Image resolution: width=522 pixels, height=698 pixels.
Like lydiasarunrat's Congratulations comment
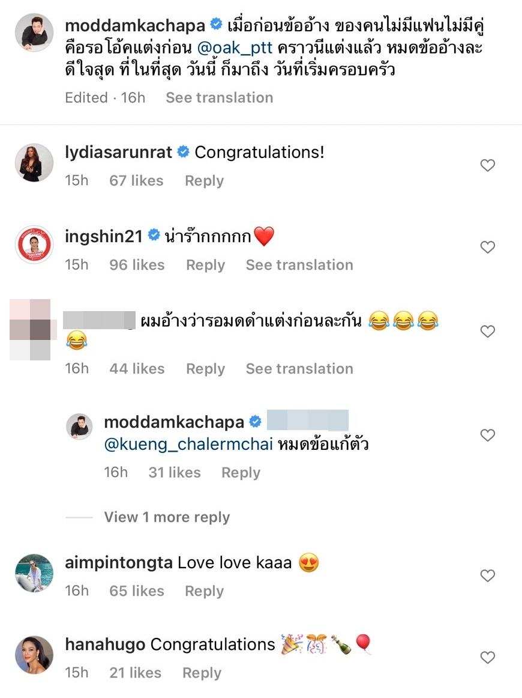[488, 165]
